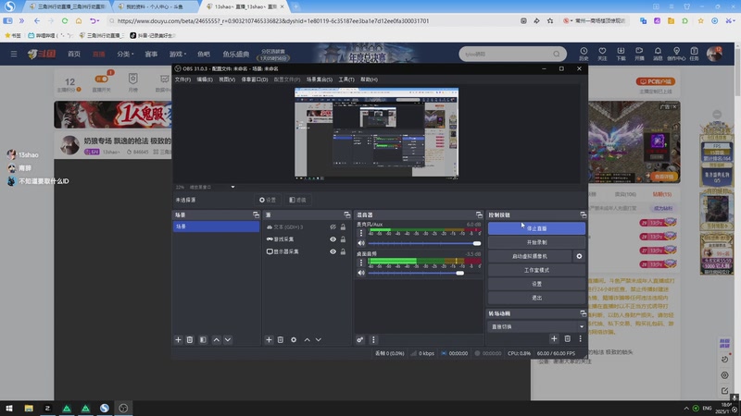
Task: Open OBS 场景集合(S) scene collection menu
Action: point(319,80)
